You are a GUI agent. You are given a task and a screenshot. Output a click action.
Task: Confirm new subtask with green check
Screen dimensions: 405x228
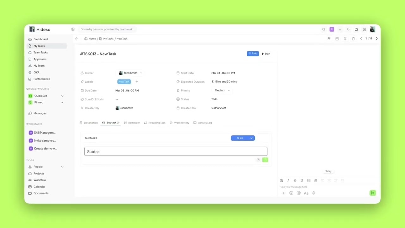click(x=265, y=160)
